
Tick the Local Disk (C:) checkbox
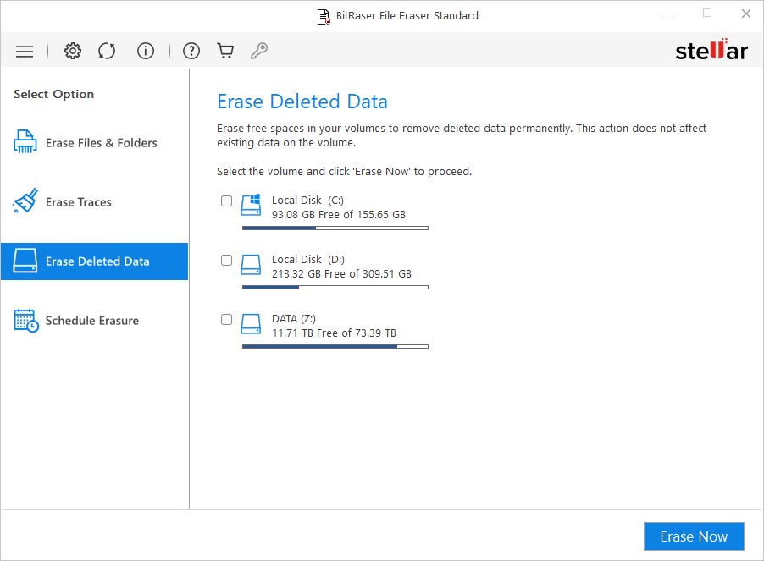tap(226, 201)
